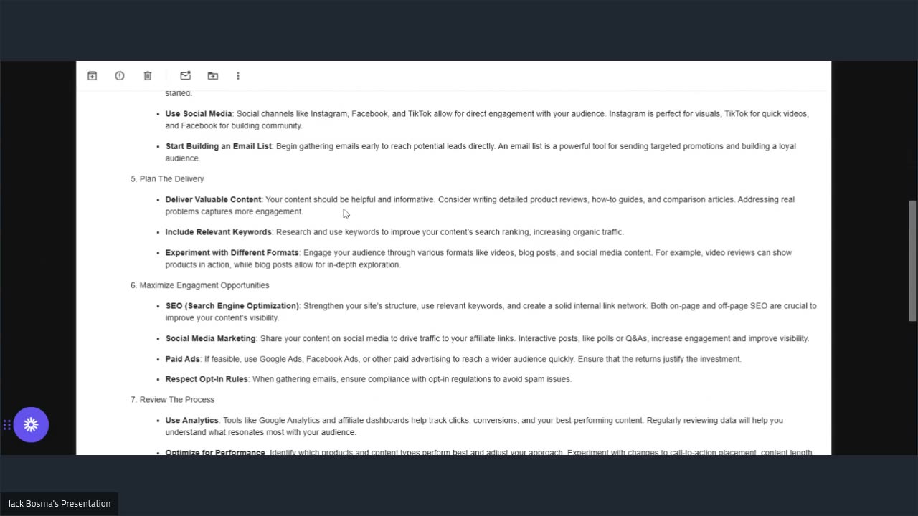This screenshot has height=516, width=918.
Task: Click the 'Paid Ads' bold text
Action: pos(183,359)
